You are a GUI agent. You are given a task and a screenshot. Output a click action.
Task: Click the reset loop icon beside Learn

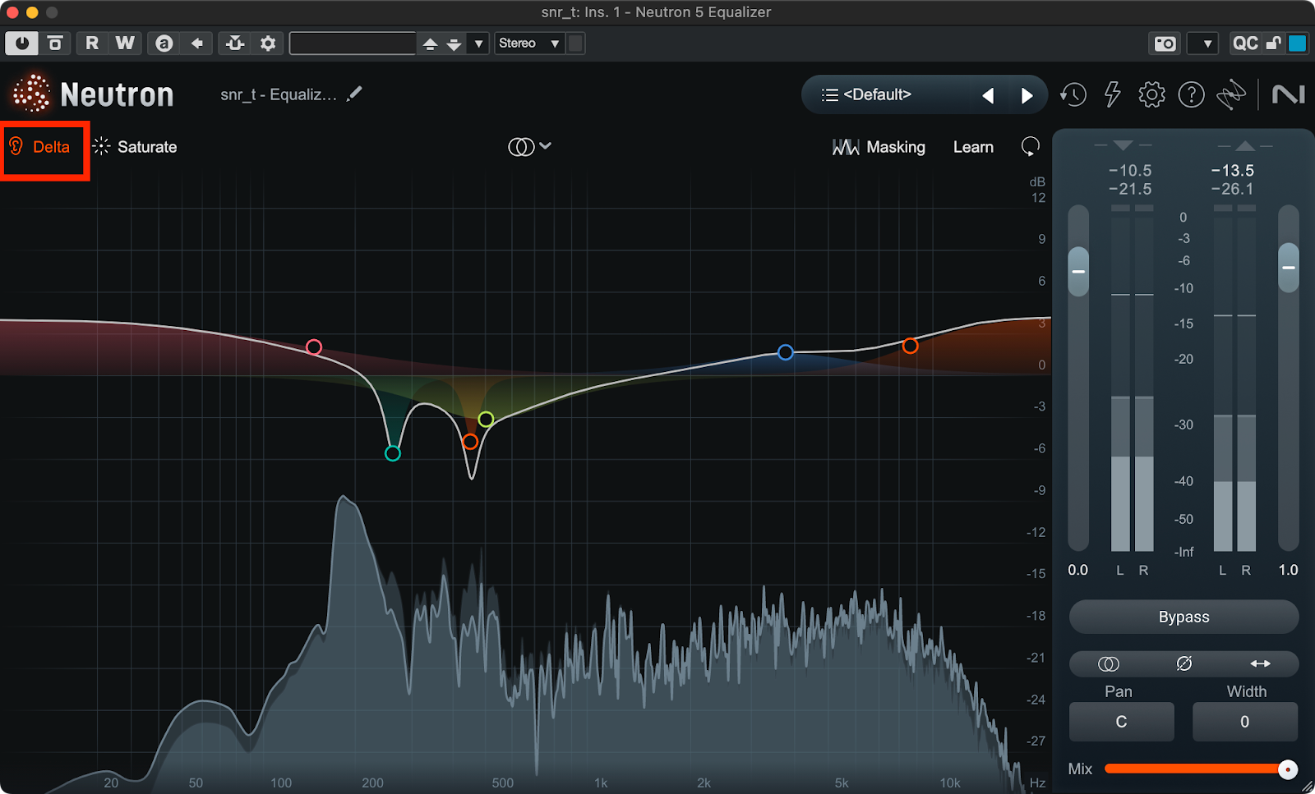click(x=1030, y=147)
